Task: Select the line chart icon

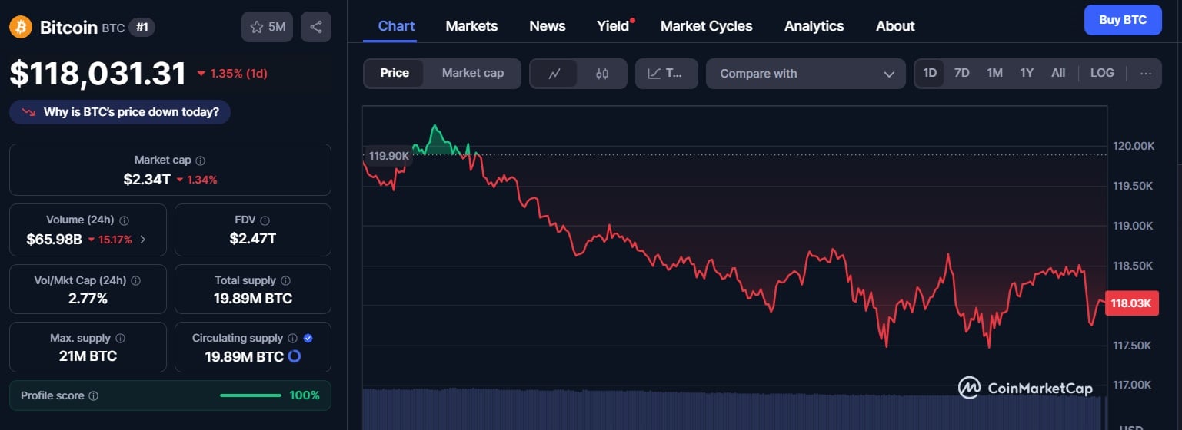Action: click(554, 74)
